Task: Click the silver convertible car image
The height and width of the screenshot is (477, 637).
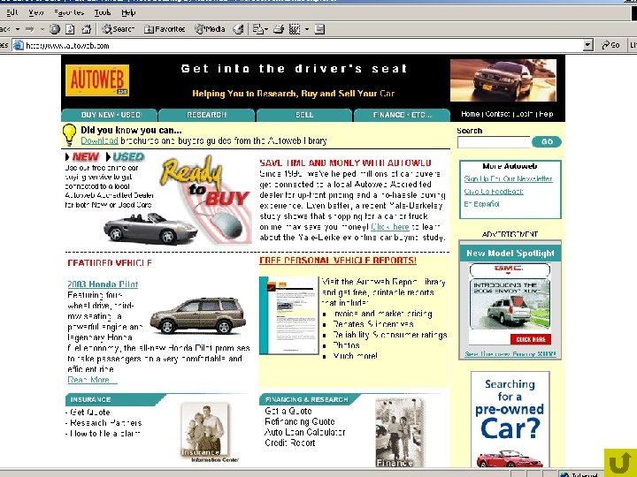Action: (x=150, y=229)
